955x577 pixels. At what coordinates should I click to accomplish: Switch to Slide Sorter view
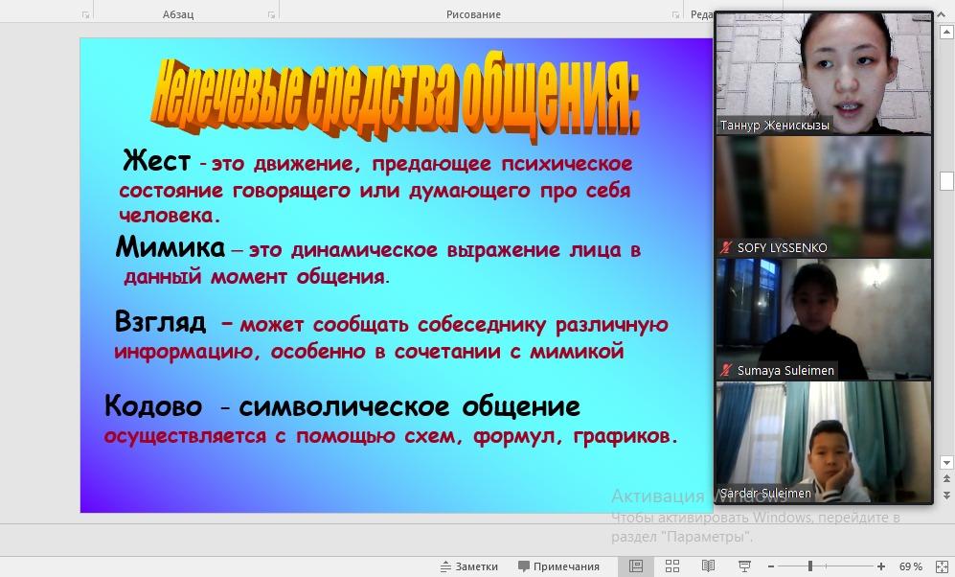pos(672,566)
